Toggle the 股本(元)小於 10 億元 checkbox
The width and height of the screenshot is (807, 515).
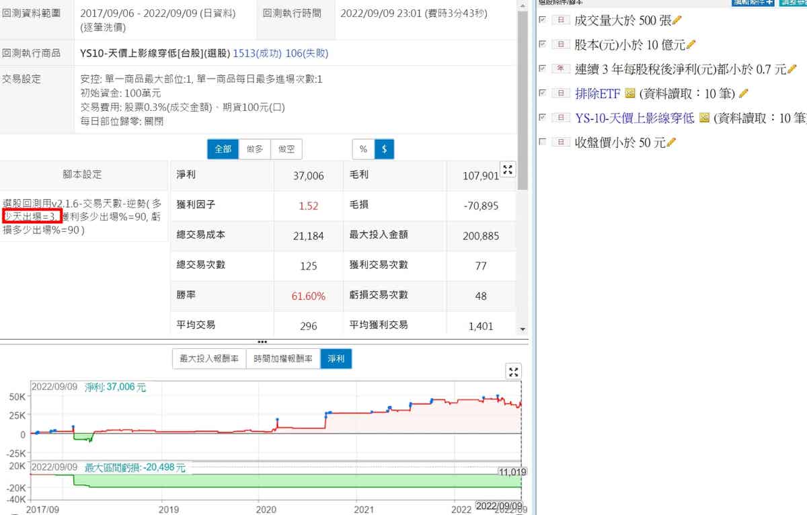click(x=542, y=45)
